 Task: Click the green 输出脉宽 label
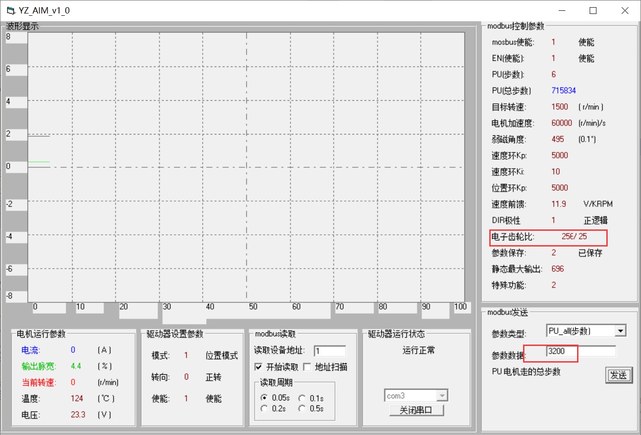coord(39,366)
